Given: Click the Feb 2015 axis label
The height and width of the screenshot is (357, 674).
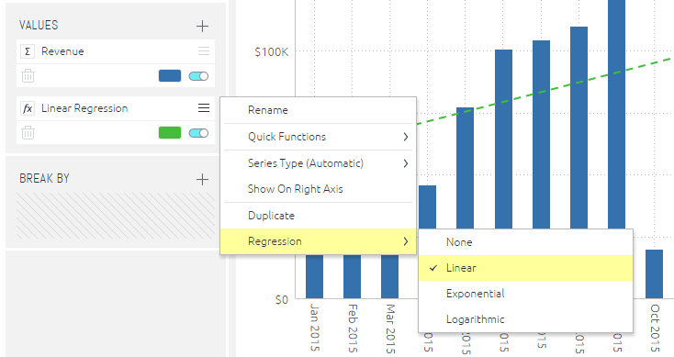Looking at the screenshot, I should click(x=353, y=328).
